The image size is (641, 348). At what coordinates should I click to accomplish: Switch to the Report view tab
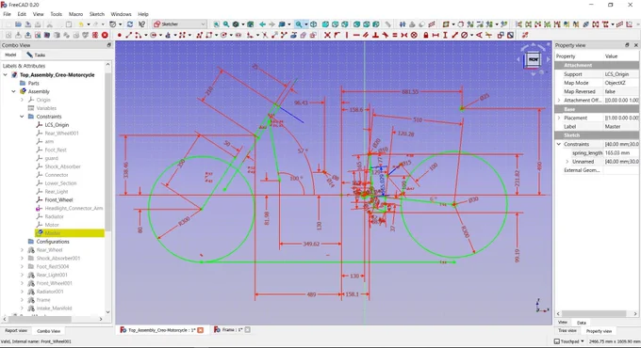(x=16, y=330)
